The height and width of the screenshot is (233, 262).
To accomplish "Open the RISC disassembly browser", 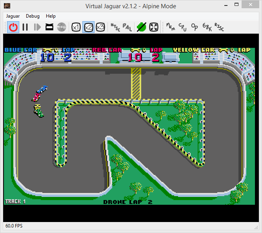I will point(219,27).
